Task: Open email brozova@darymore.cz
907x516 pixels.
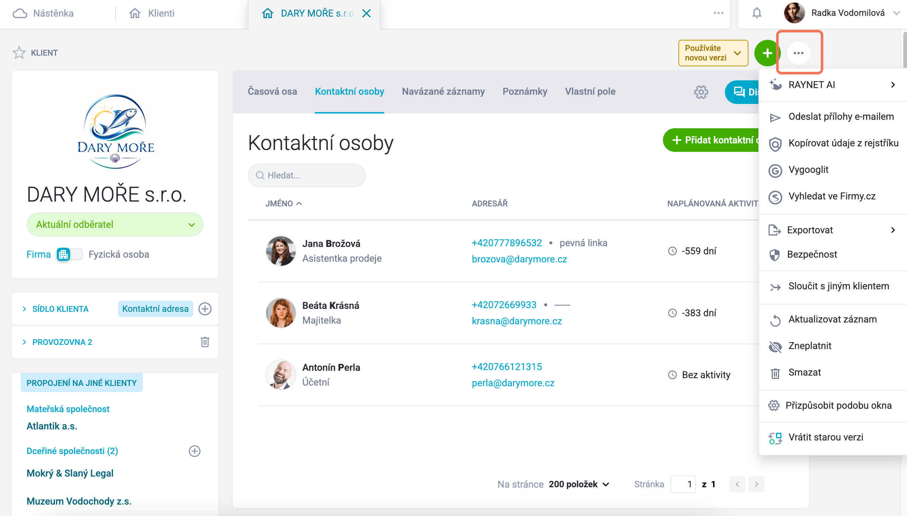Action: click(x=519, y=259)
